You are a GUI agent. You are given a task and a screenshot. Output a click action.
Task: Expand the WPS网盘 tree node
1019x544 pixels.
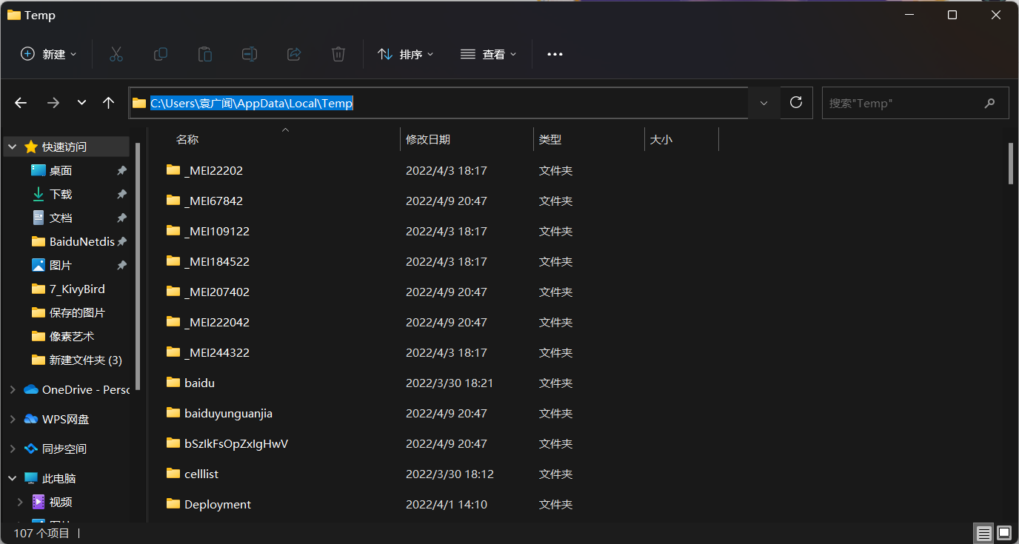coord(13,419)
